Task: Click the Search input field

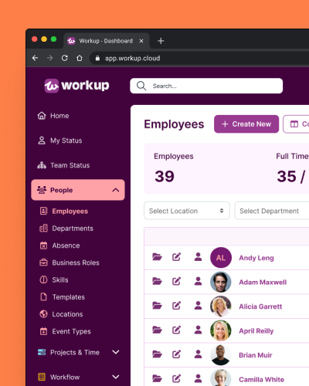Action: point(206,86)
